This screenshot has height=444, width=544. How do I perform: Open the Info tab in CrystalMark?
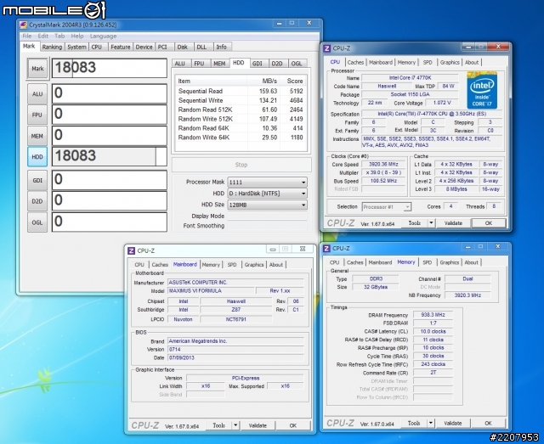click(x=221, y=48)
